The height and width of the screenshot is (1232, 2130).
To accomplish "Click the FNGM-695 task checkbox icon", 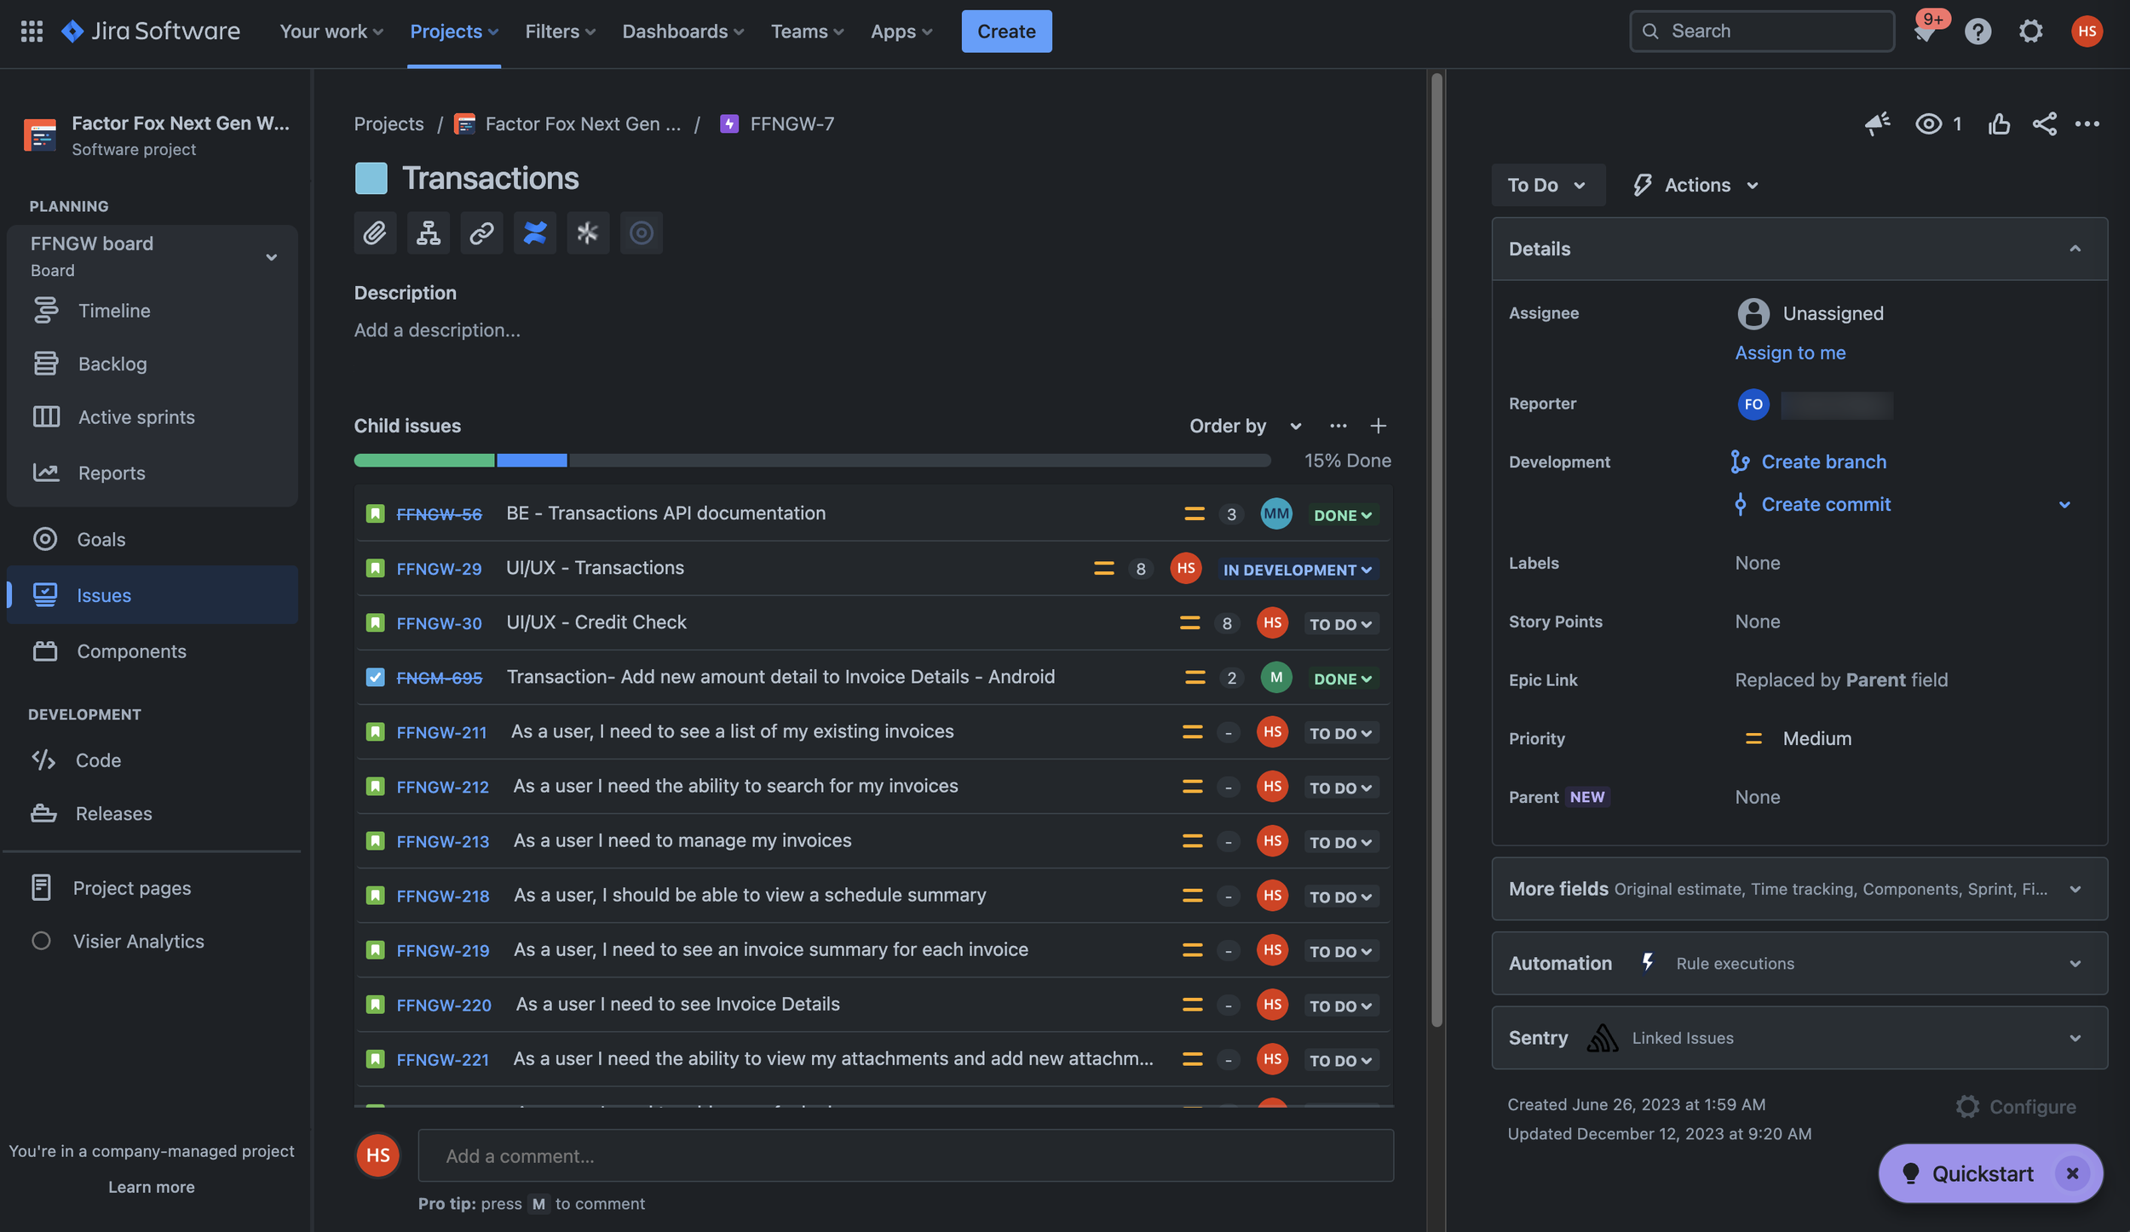I will tap(375, 677).
